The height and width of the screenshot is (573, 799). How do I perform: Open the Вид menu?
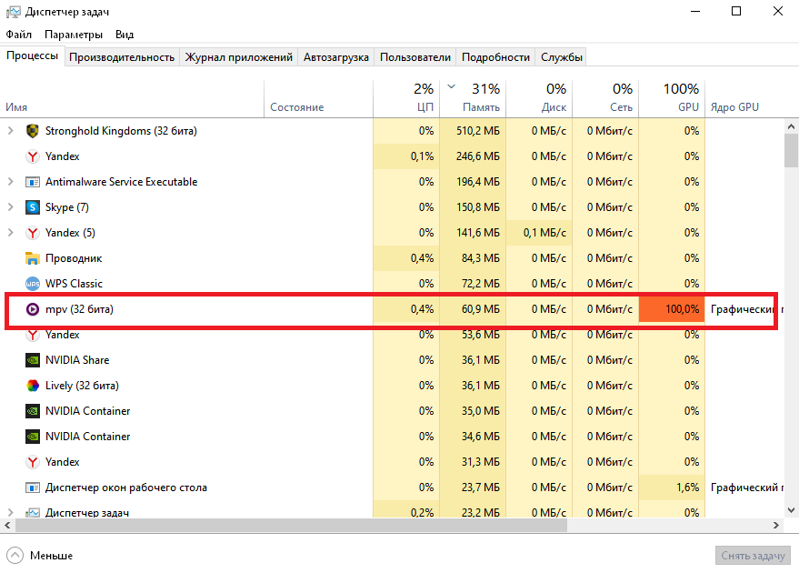coord(125,35)
